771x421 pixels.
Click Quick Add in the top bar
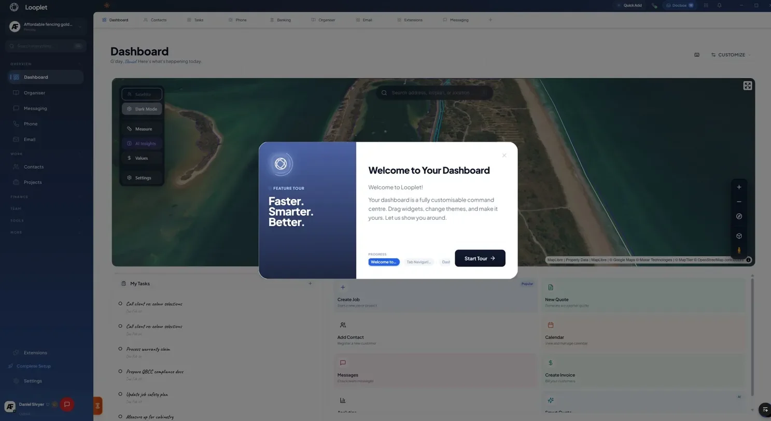629,5
